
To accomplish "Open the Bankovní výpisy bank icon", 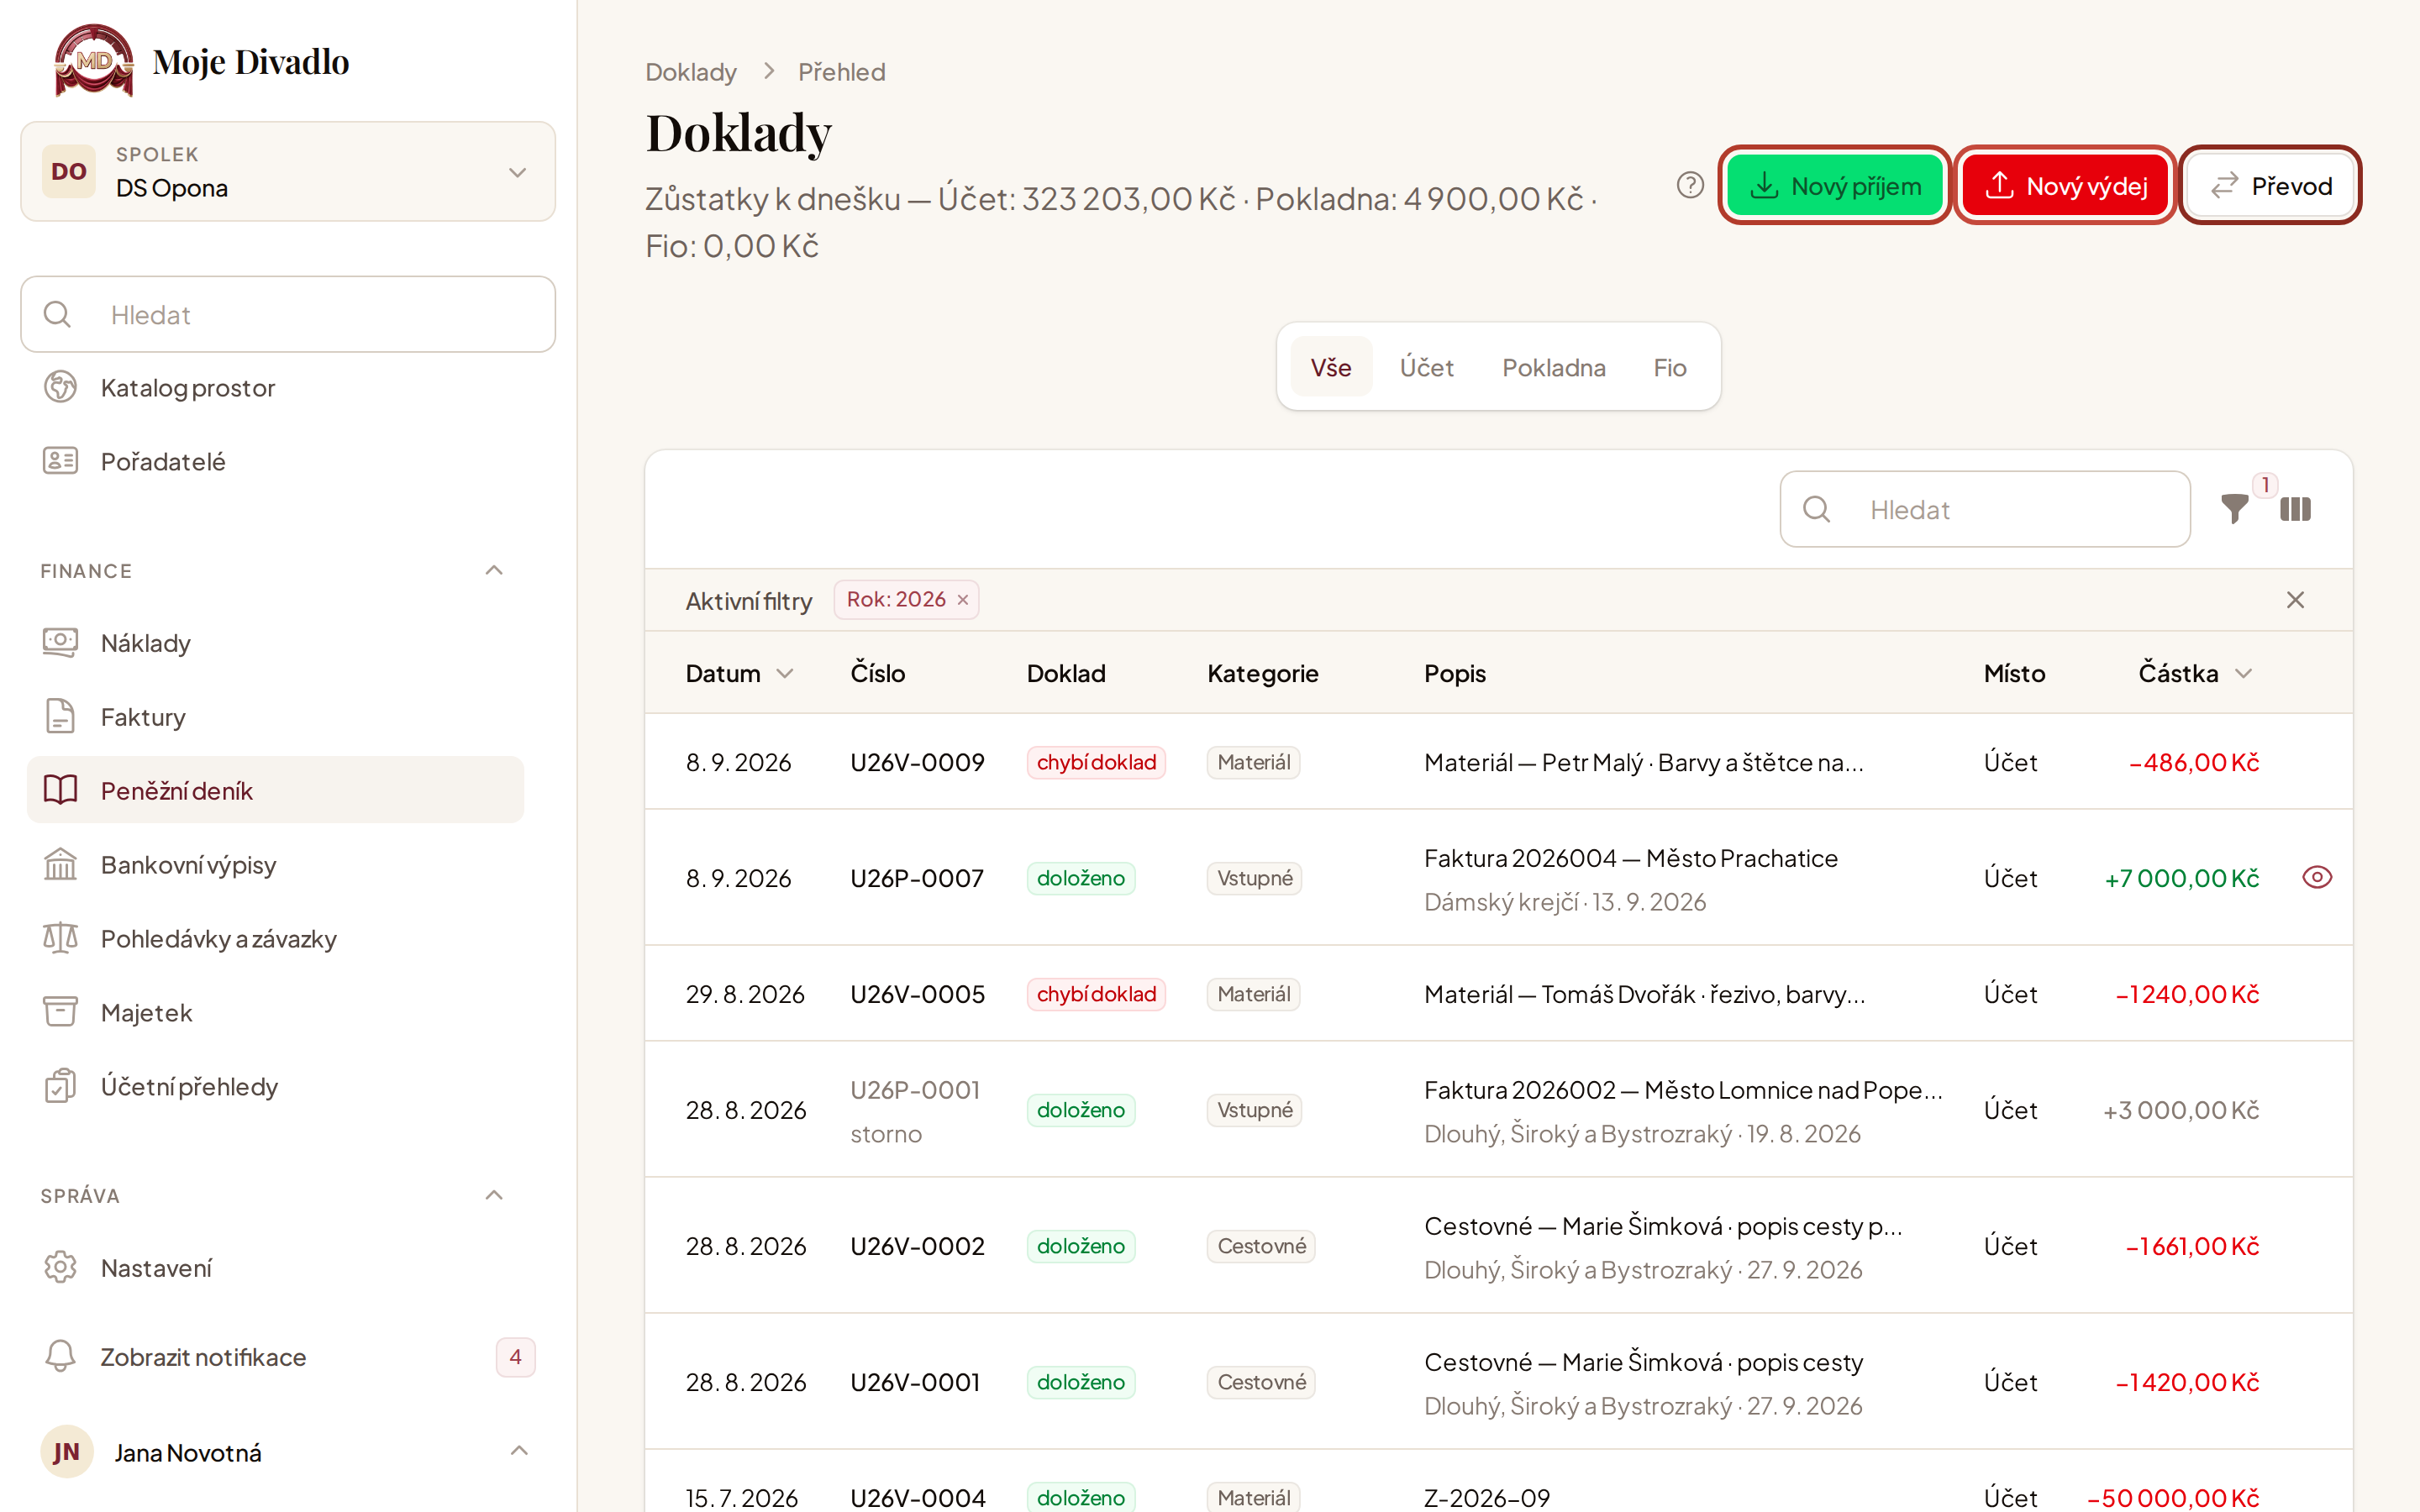I will click(x=60, y=864).
